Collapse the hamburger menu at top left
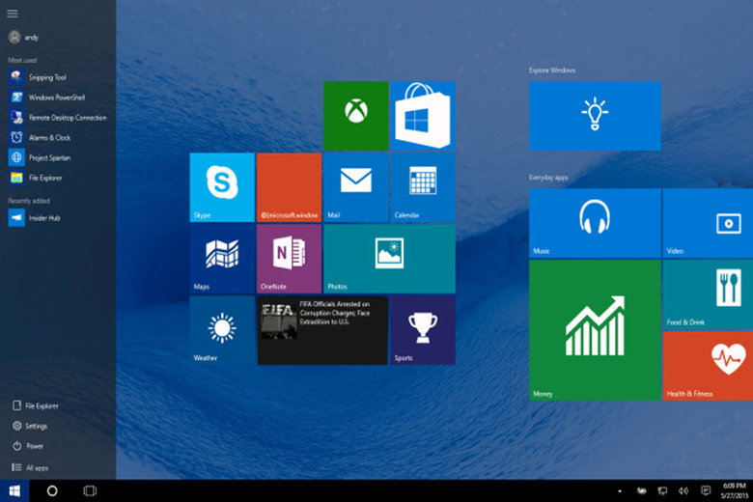The image size is (753, 502). tap(13, 14)
